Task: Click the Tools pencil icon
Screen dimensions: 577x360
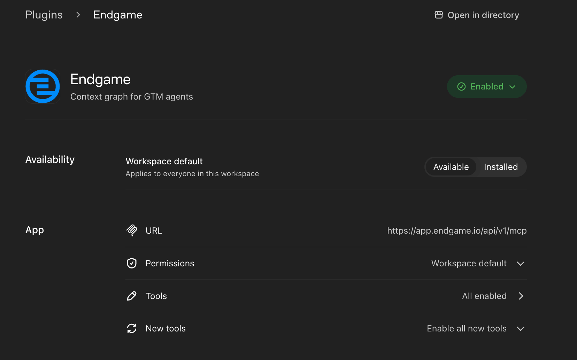Action: (x=132, y=296)
